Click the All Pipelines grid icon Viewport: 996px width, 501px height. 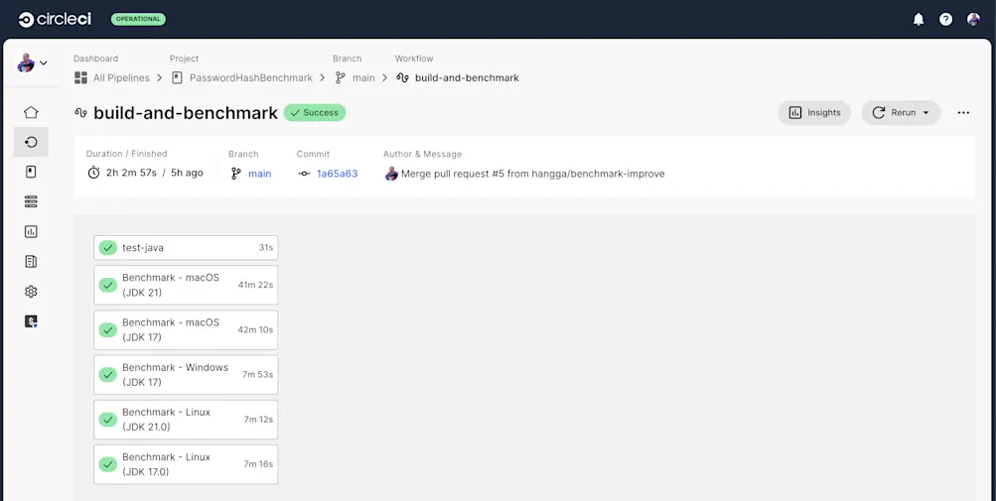click(80, 77)
